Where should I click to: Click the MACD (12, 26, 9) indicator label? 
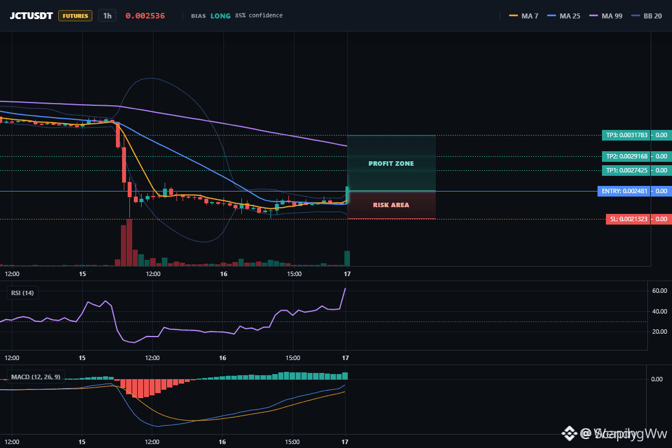[x=36, y=377]
